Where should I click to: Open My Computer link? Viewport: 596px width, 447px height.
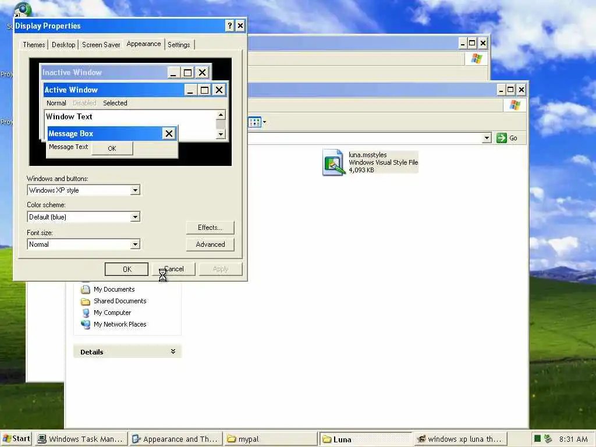[112, 313]
